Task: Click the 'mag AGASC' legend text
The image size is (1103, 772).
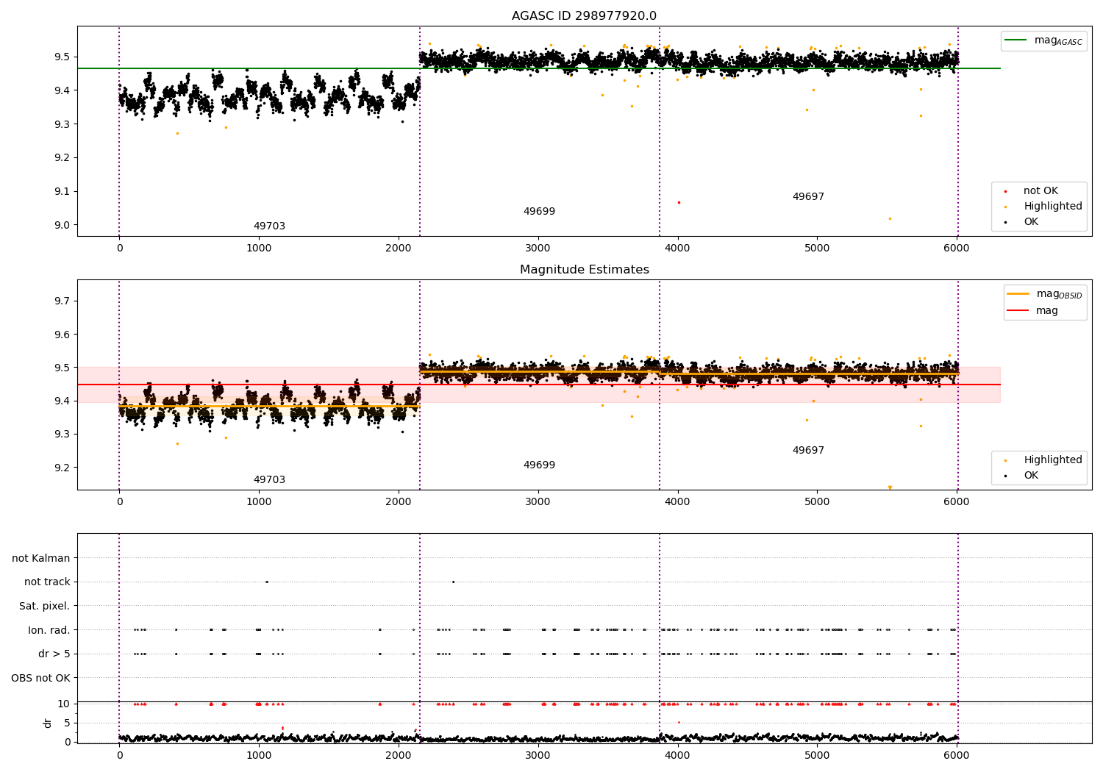Action: pos(1058,40)
